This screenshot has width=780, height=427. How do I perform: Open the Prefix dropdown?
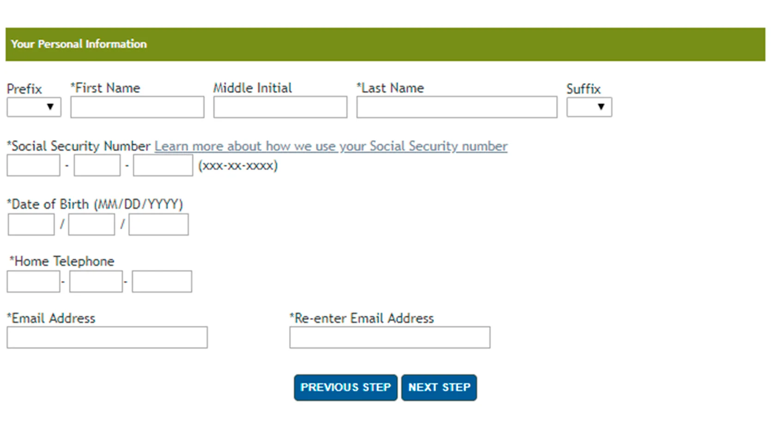[34, 107]
